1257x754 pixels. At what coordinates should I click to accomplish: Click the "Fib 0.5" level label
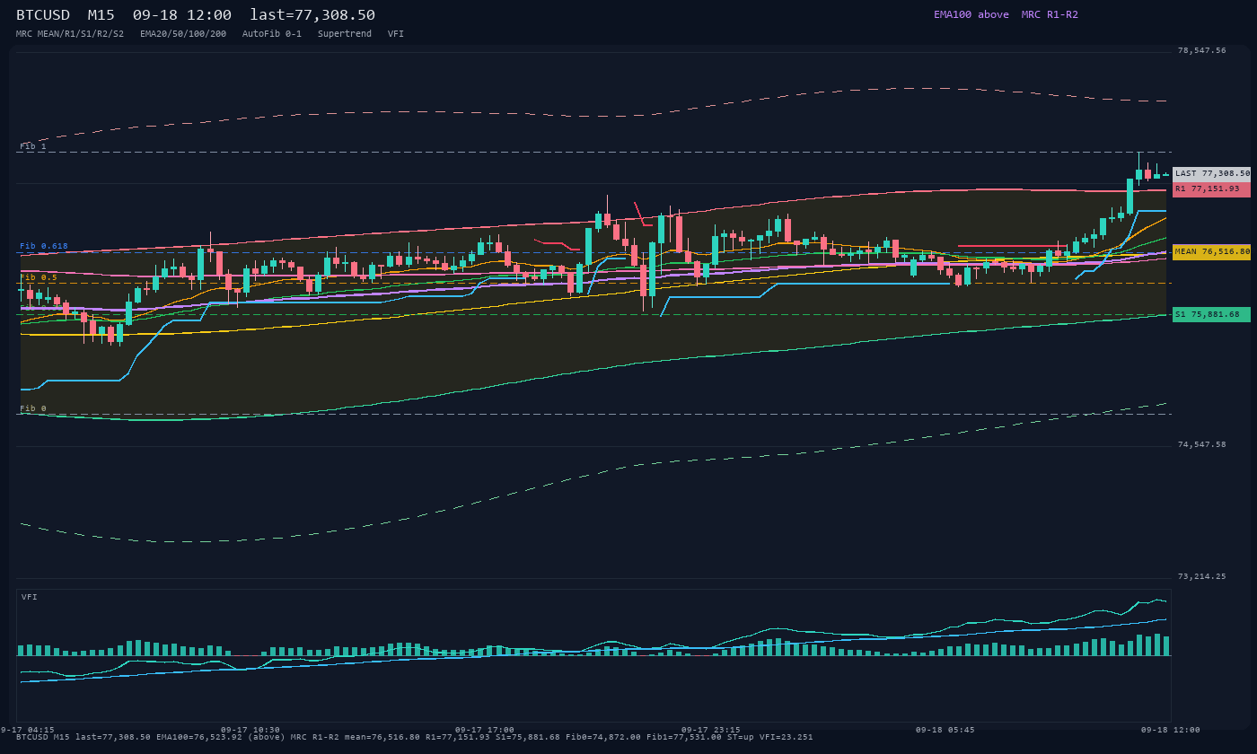tap(39, 277)
